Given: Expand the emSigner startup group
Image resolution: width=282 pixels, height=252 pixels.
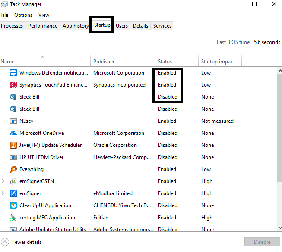Looking at the screenshot, I should pos(3,193).
